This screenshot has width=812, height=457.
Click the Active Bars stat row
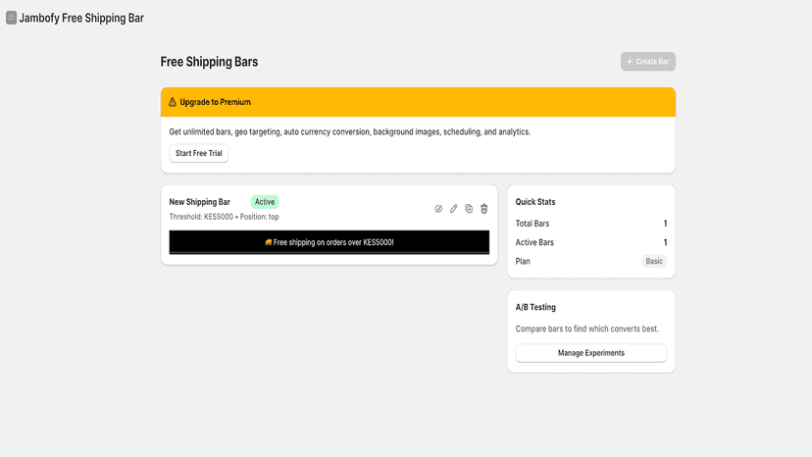point(591,242)
